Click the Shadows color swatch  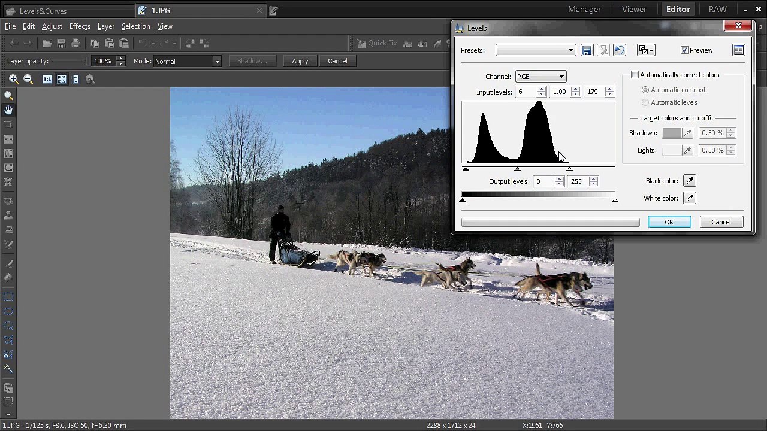[x=672, y=133]
